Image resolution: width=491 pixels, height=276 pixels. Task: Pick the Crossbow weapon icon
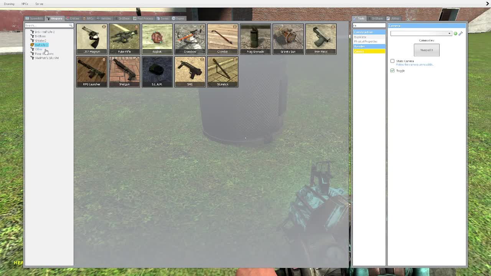[190, 39]
